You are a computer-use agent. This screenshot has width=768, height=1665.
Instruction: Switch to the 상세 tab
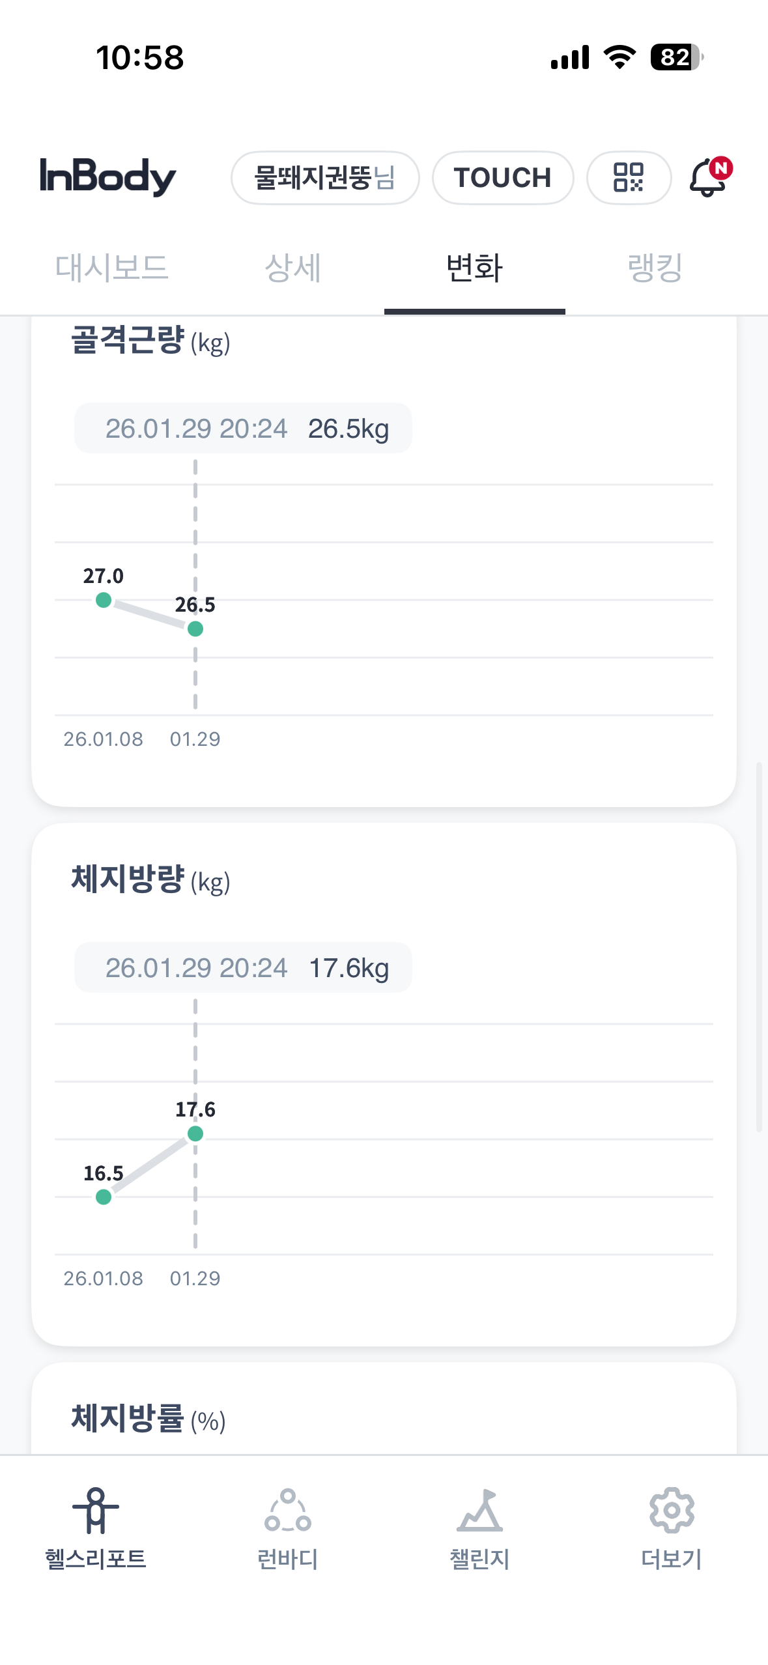point(293,268)
